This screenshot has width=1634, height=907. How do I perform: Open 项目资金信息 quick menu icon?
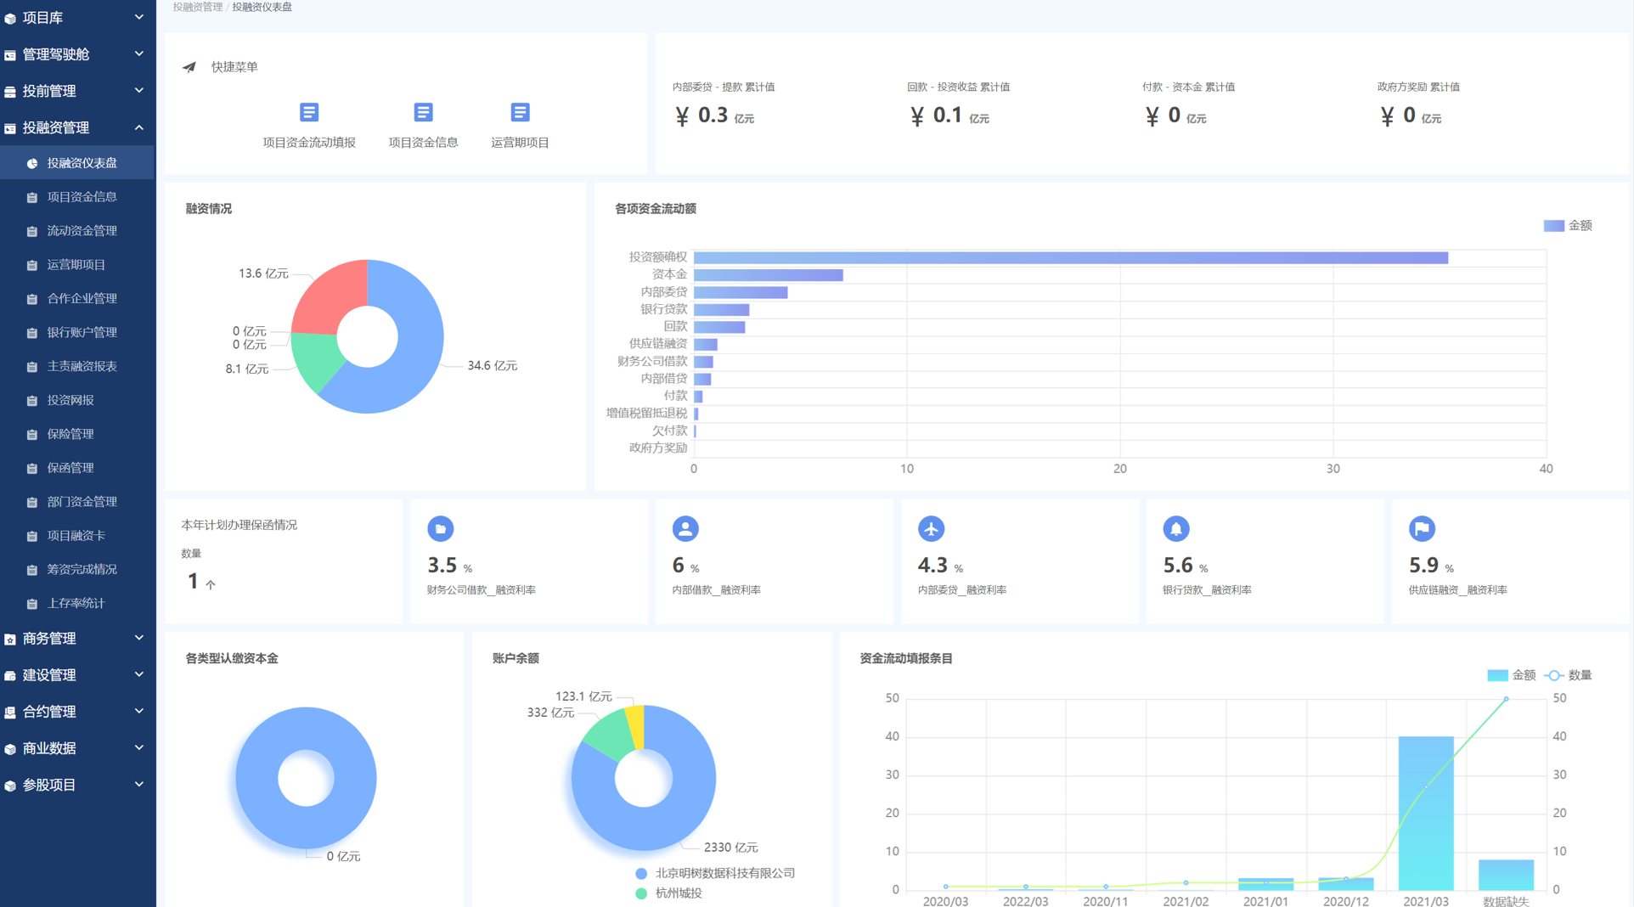[x=423, y=112]
